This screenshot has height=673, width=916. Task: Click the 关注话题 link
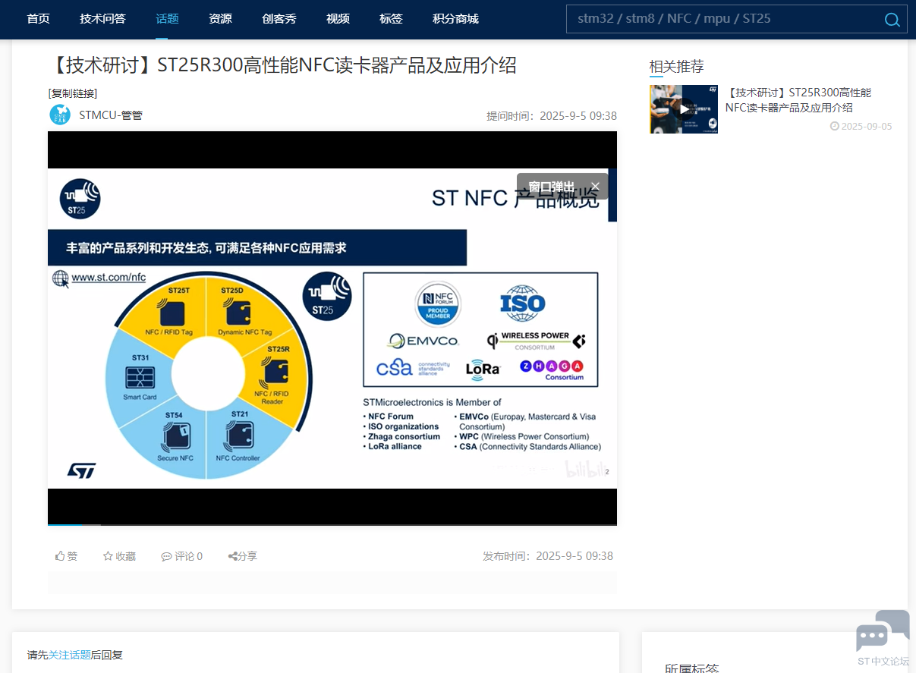70,655
